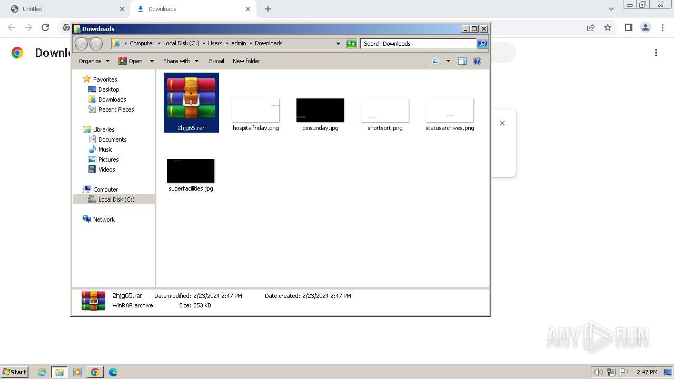Open Pictures library
The image size is (674, 379).
[x=108, y=159]
